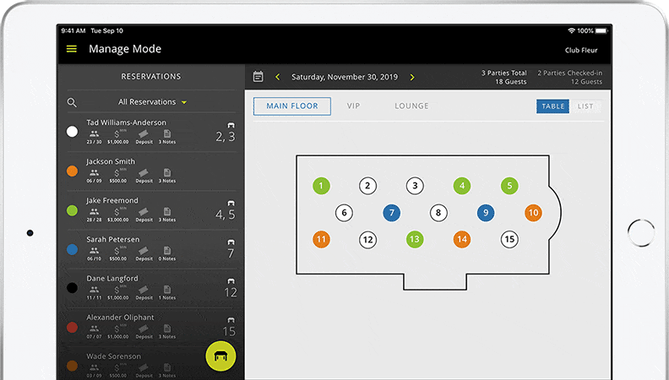This screenshot has height=380, width=669.
Task: Open the hamburger menu icon
Action: (72, 49)
